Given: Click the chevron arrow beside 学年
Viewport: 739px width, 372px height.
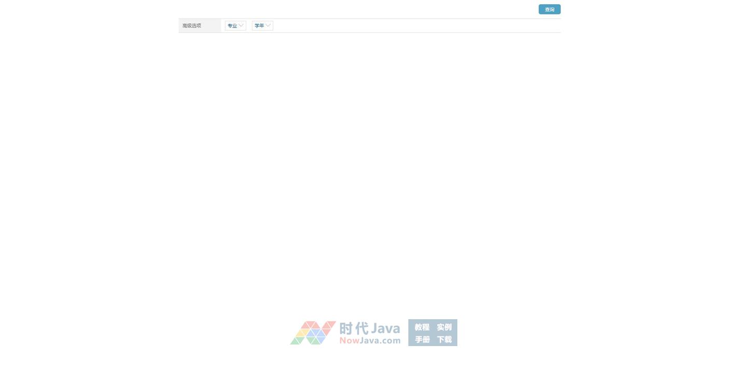Looking at the screenshot, I should [268, 26].
